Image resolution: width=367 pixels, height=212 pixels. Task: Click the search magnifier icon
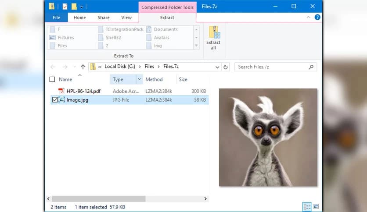coord(311,67)
